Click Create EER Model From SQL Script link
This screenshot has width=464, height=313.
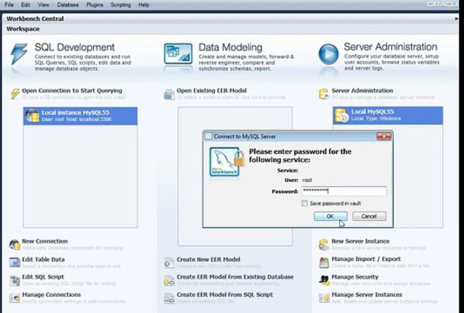[225, 295]
